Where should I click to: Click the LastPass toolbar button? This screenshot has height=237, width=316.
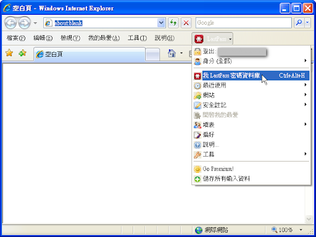point(212,38)
